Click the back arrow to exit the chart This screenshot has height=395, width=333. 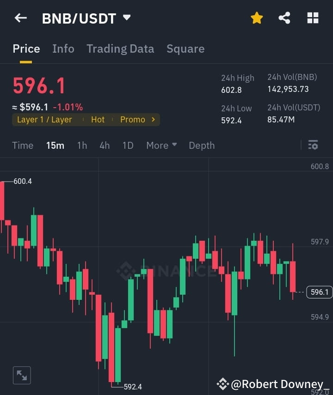pyautogui.click(x=20, y=18)
